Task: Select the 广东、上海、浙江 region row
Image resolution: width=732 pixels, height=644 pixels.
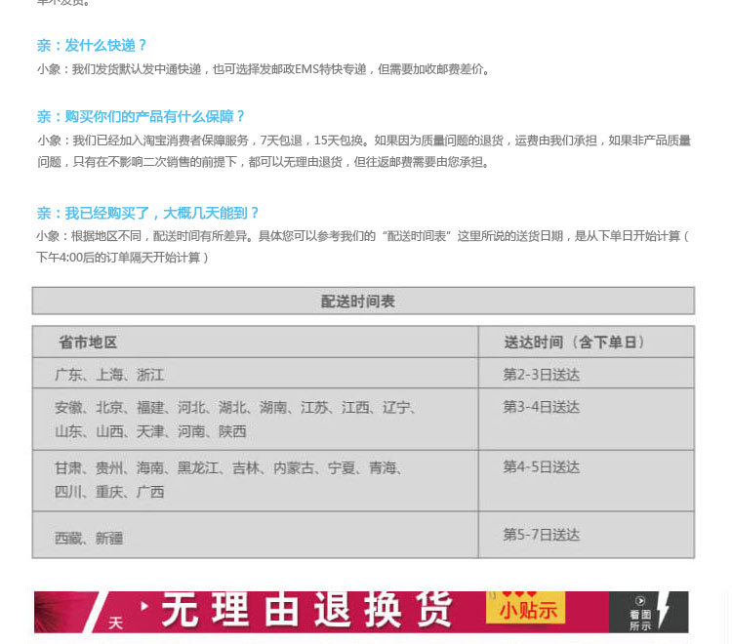Action: coord(109,375)
